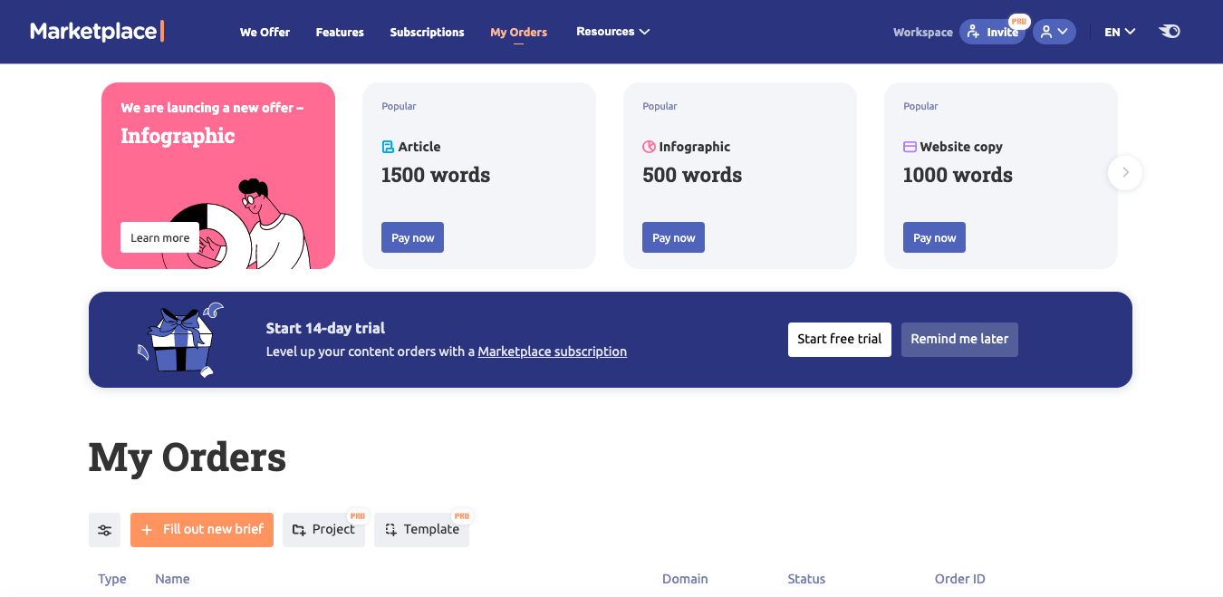Open the filter settings icon button
The width and height of the screenshot is (1223, 597).
pyautogui.click(x=104, y=530)
